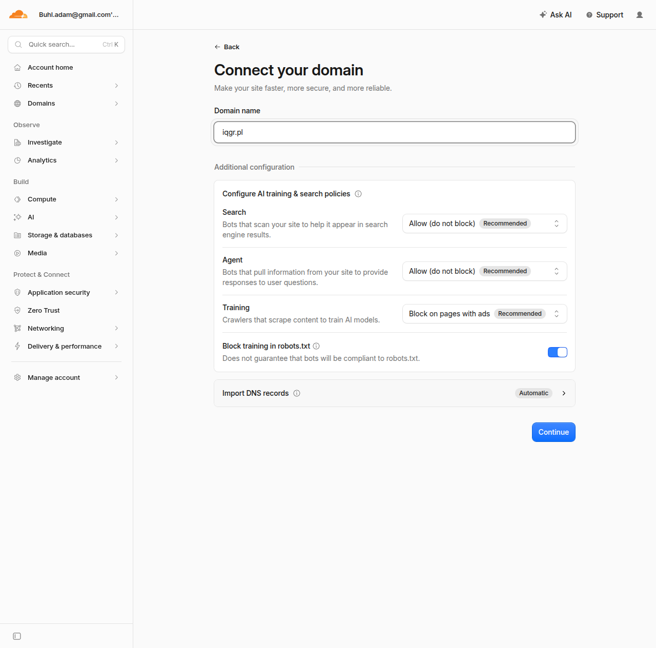The width and height of the screenshot is (656, 648).
Task: Click the Domains globe icon
Action: pyautogui.click(x=17, y=104)
